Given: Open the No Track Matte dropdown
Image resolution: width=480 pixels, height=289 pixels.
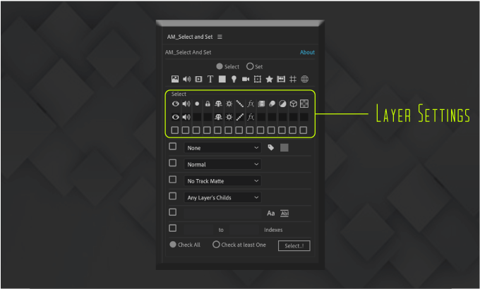Looking at the screenshot, I should [x=222, y=181].
